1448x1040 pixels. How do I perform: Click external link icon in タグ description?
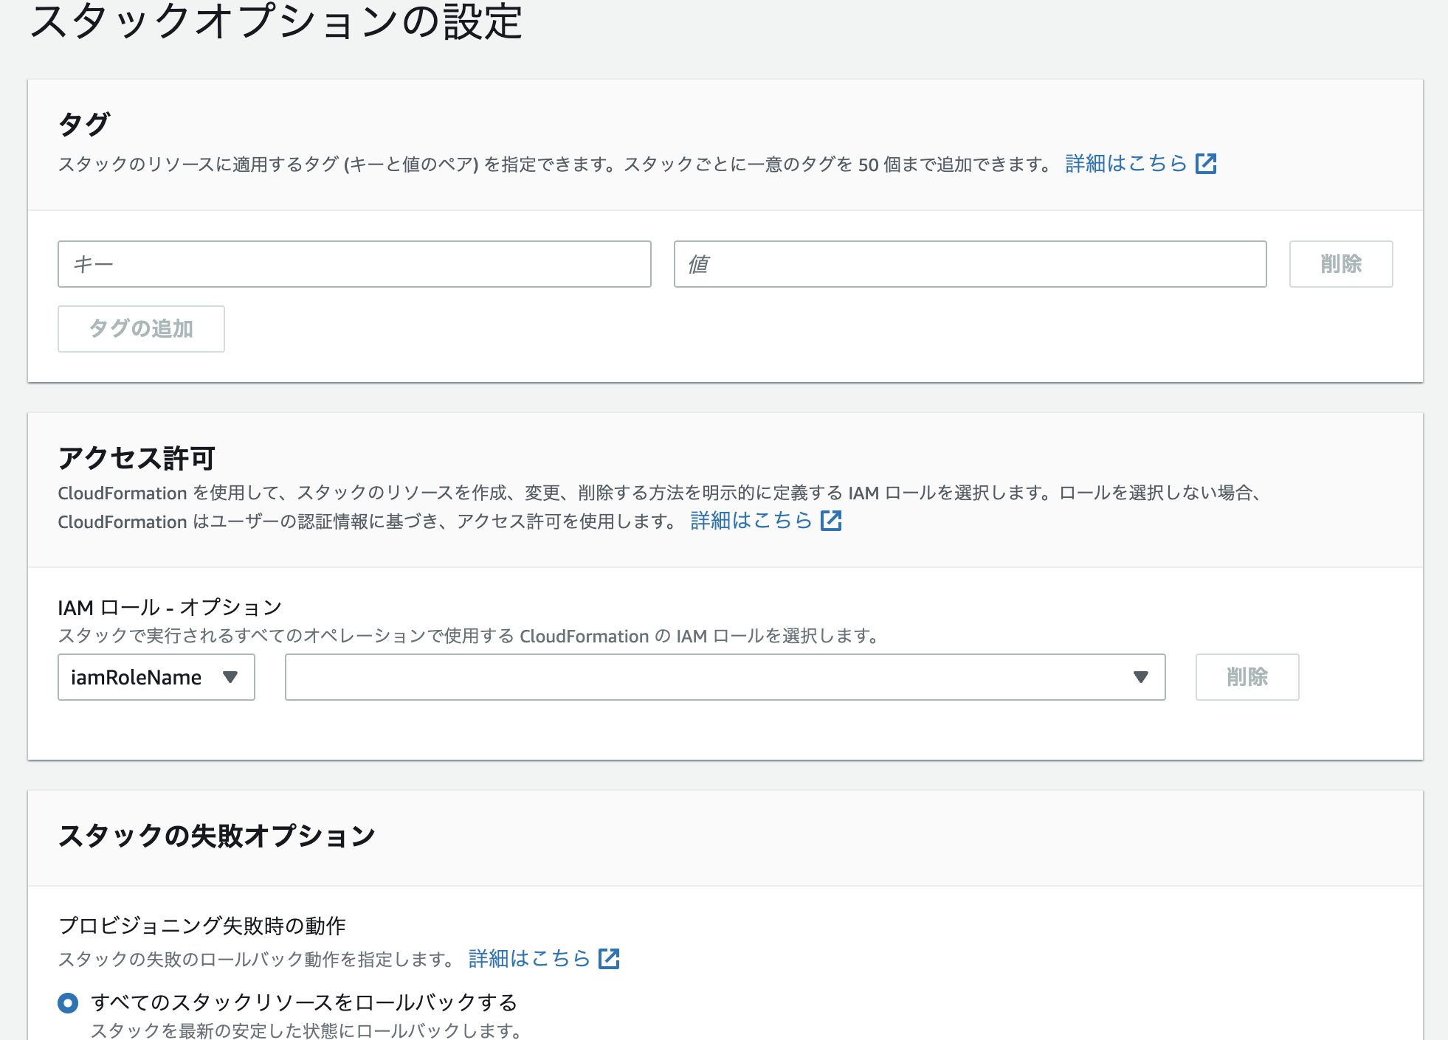(x=1206, y=163)
